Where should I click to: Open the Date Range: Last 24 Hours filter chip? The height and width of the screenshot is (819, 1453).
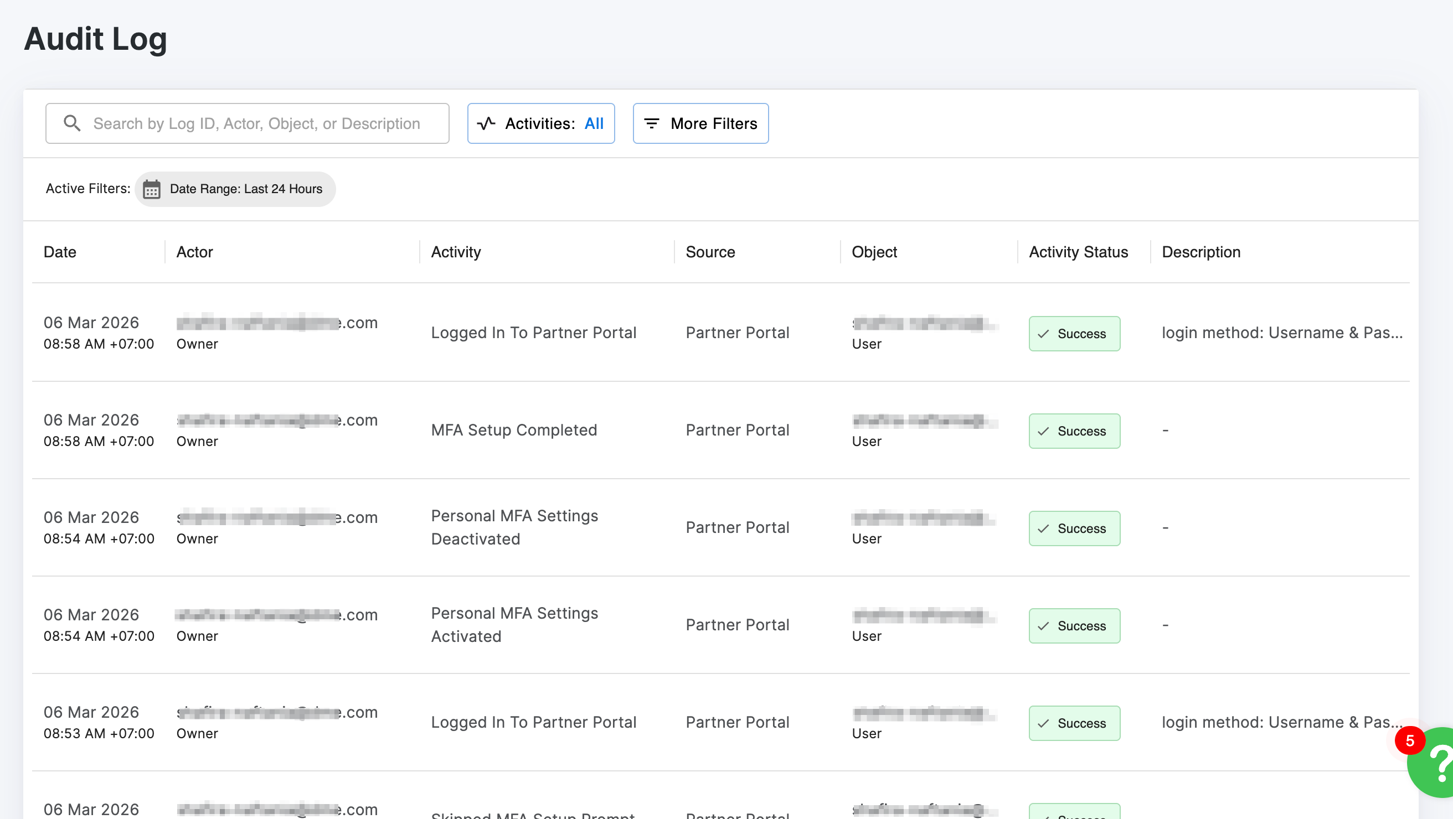235,189
